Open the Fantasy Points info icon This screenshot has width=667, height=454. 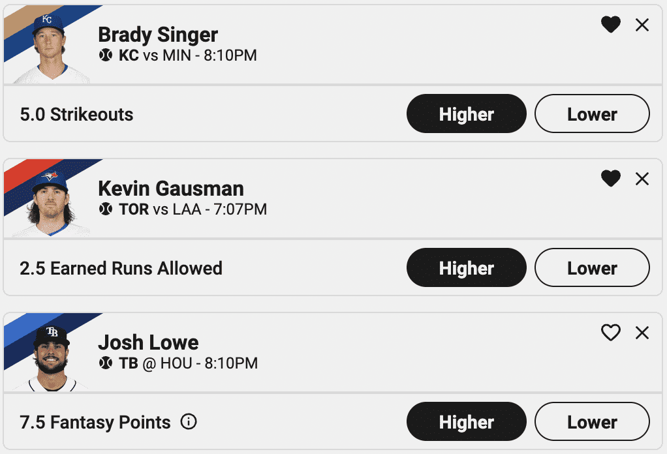[189, 422]
